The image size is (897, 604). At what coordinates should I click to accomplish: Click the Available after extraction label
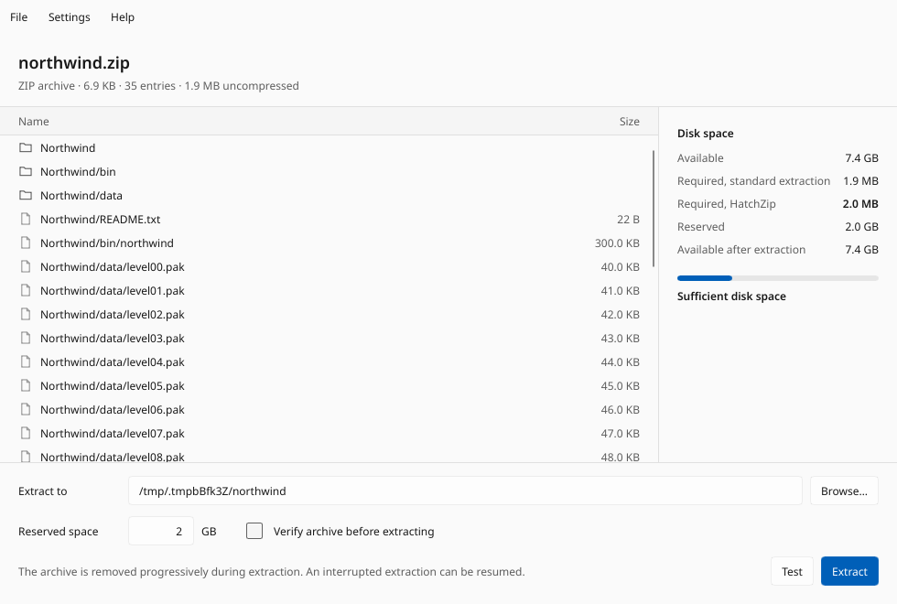click(740, 249)
